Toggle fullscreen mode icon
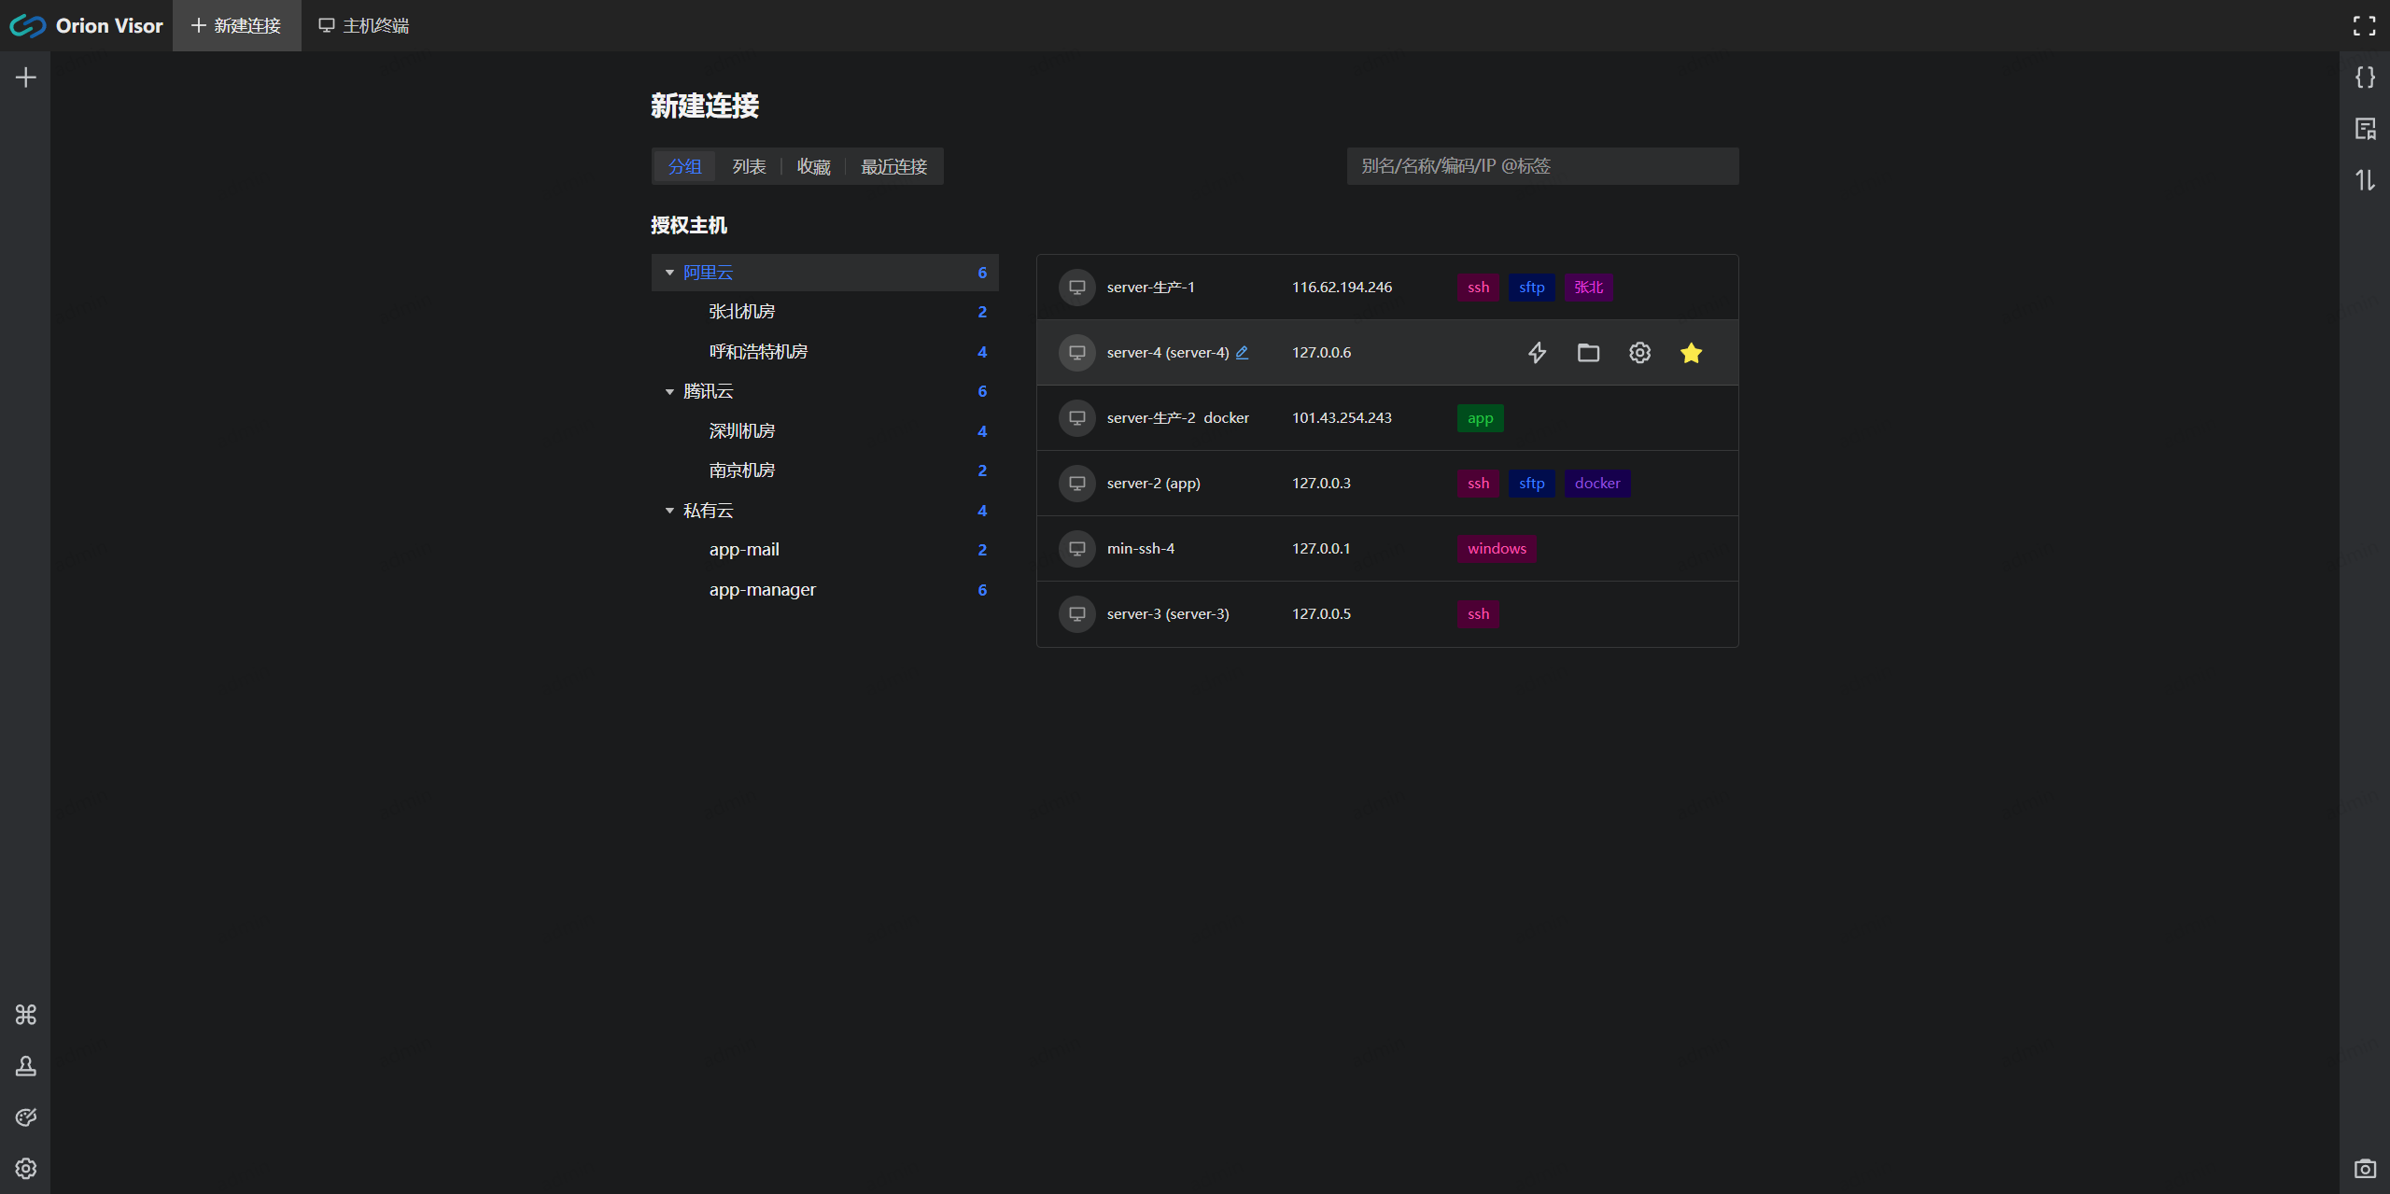 (2364, 26)
